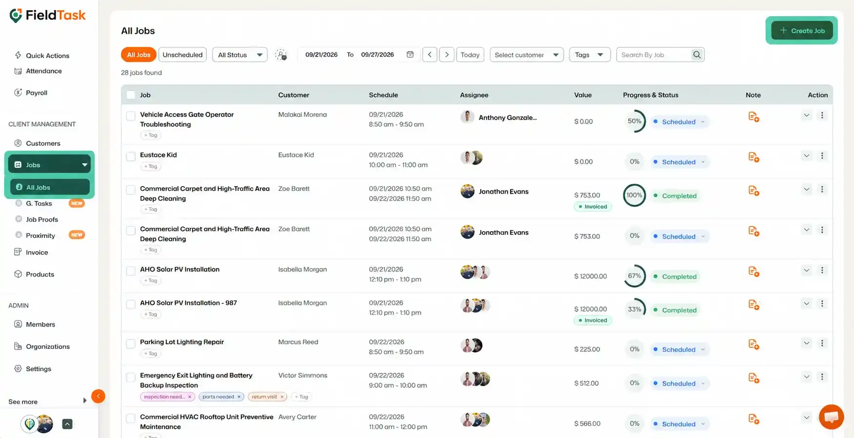Click the start date 09/21/2026 field
Image resolution: width=854 pixels, height=438 pixels.
(321, 55)
